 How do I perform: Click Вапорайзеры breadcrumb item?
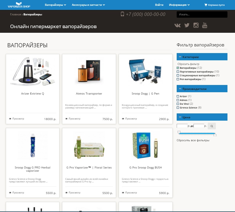33,15
